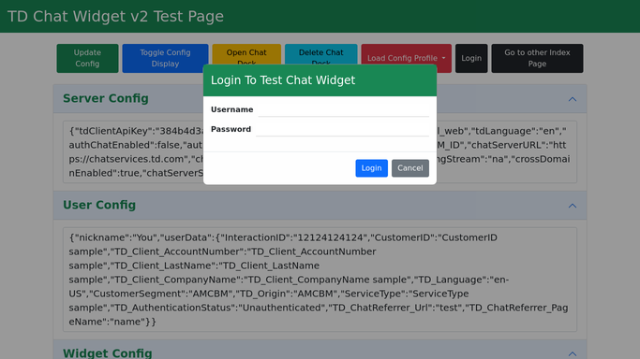Submit with the blue Login button
640x359 pixels.
[371, 168]
